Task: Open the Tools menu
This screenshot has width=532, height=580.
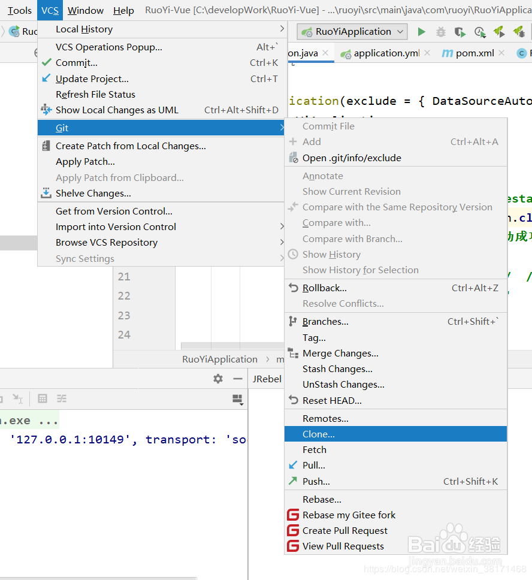Action: 20,10
